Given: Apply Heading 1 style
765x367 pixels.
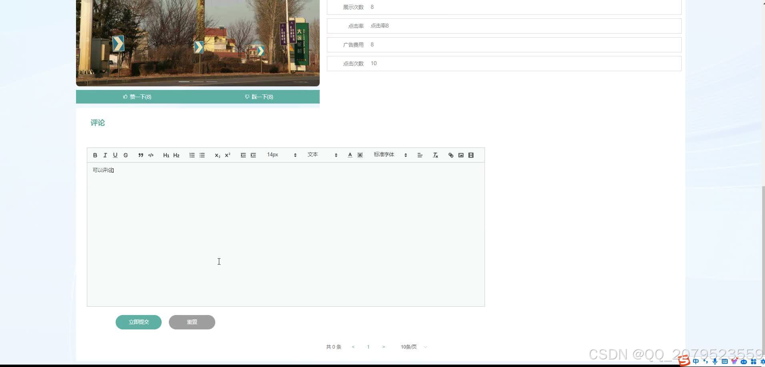Looking at the screenshot, I should click(x=166, y=155).
